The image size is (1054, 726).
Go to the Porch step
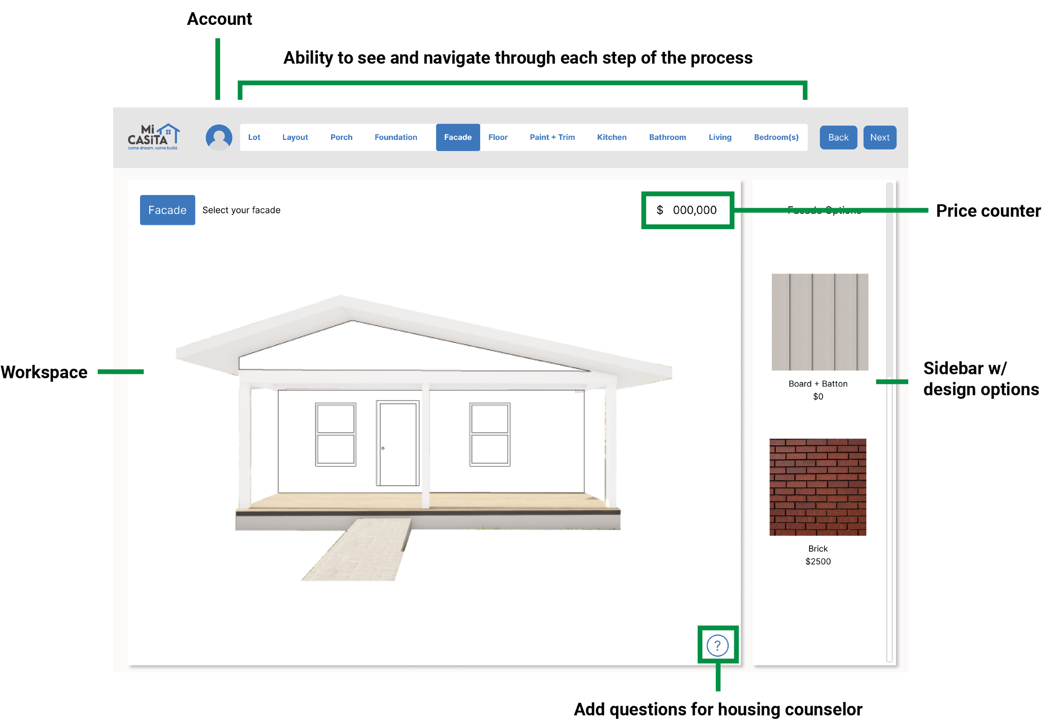point(341,137)
